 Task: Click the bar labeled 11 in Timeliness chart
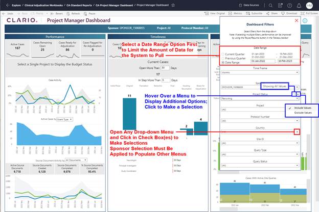point(129,114)
